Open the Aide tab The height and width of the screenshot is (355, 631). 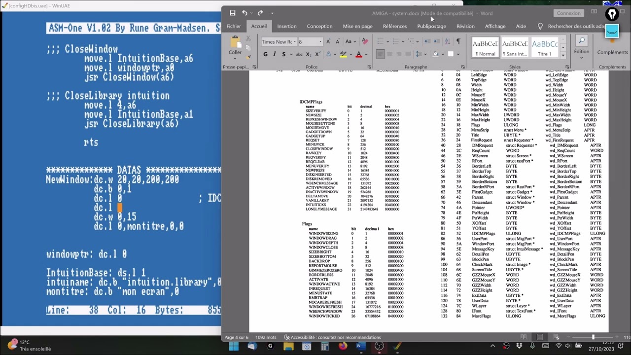tap(521, 26)
